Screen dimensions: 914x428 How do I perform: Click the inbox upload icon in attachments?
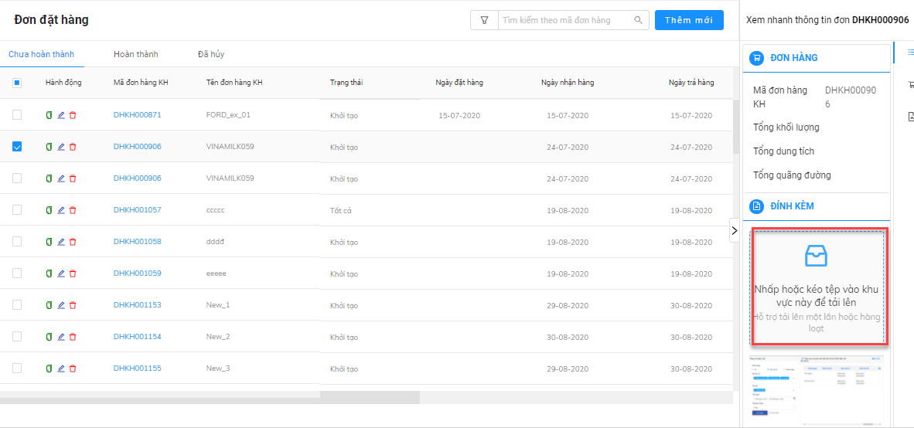[816, 256]
